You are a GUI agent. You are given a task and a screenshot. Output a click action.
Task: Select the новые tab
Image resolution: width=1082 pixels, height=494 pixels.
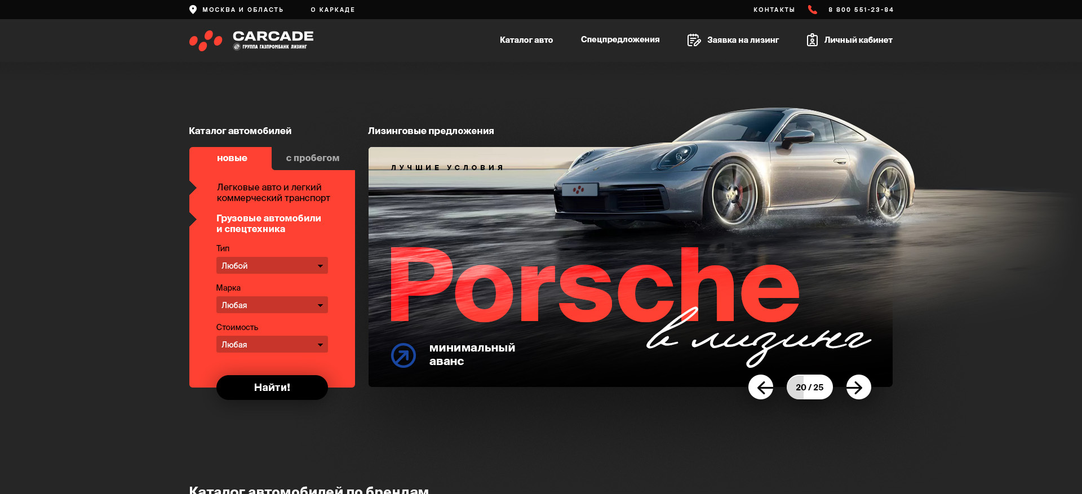point(232,158)
